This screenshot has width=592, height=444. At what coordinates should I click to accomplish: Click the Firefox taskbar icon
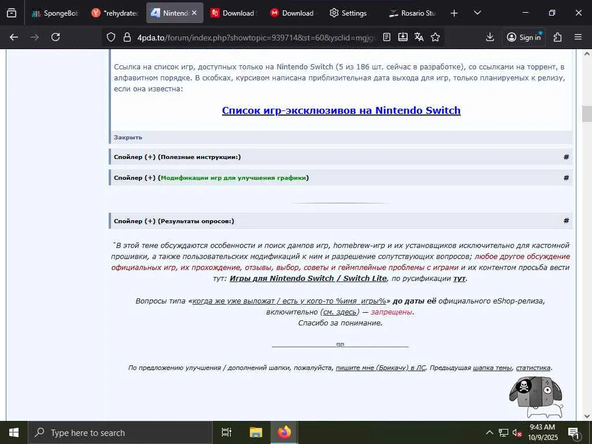tap(284, 432)
